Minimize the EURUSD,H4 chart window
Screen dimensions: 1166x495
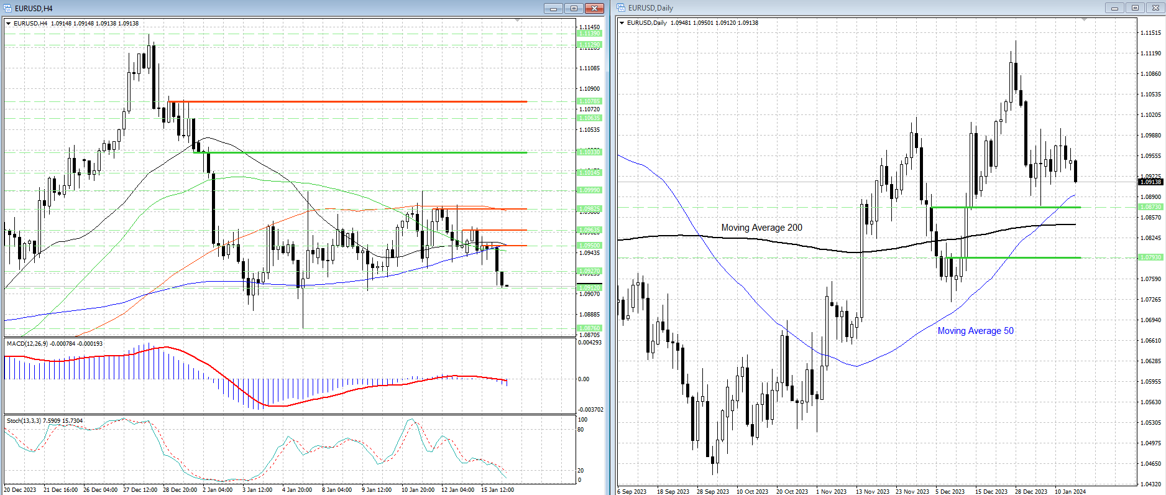pos(553,8)
